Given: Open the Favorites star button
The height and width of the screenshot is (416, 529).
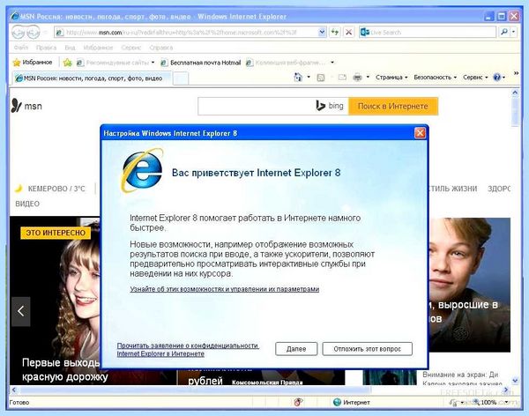Looking at the screenshot, I should tap(33, 63).
